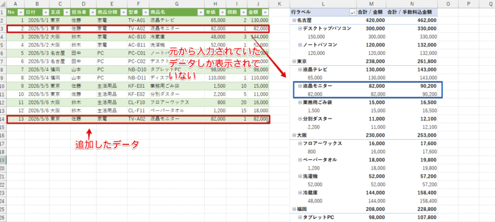Screen dimensions: 495x222
Task: Select cell with model PC-C02
Action: point(138,61)
